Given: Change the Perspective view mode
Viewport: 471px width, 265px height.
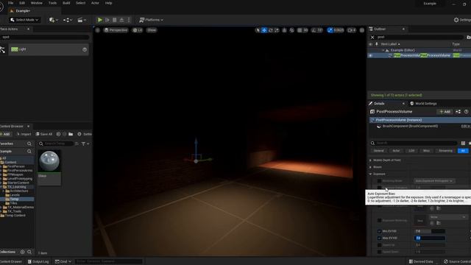Looking at the screenshot, I should click(x=116, y=30).
